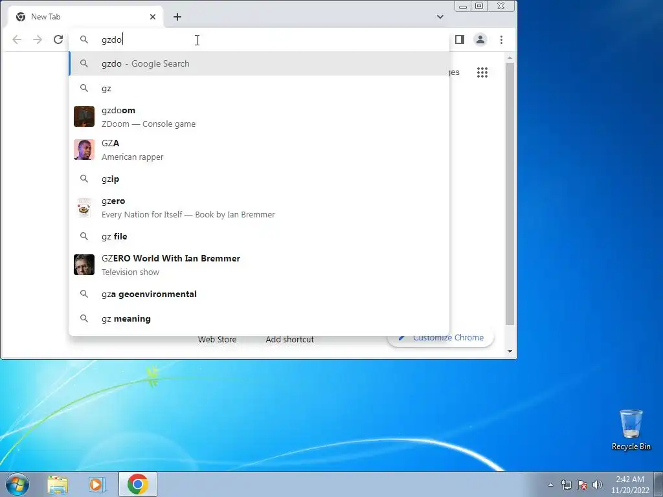
Task: Select GZERO World With Ian Bremmer suggestion
Action: click(x=259, y=265)
